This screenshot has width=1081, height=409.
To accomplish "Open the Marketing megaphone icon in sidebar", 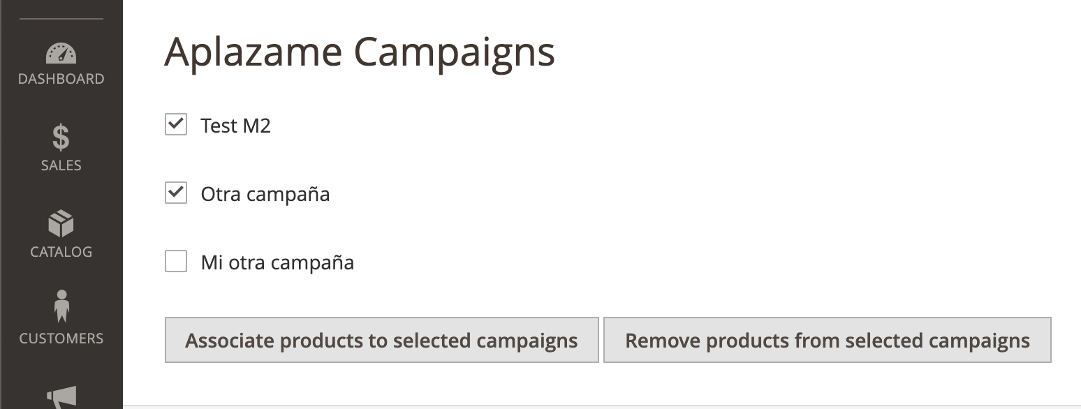I will [x=61, y=397].
